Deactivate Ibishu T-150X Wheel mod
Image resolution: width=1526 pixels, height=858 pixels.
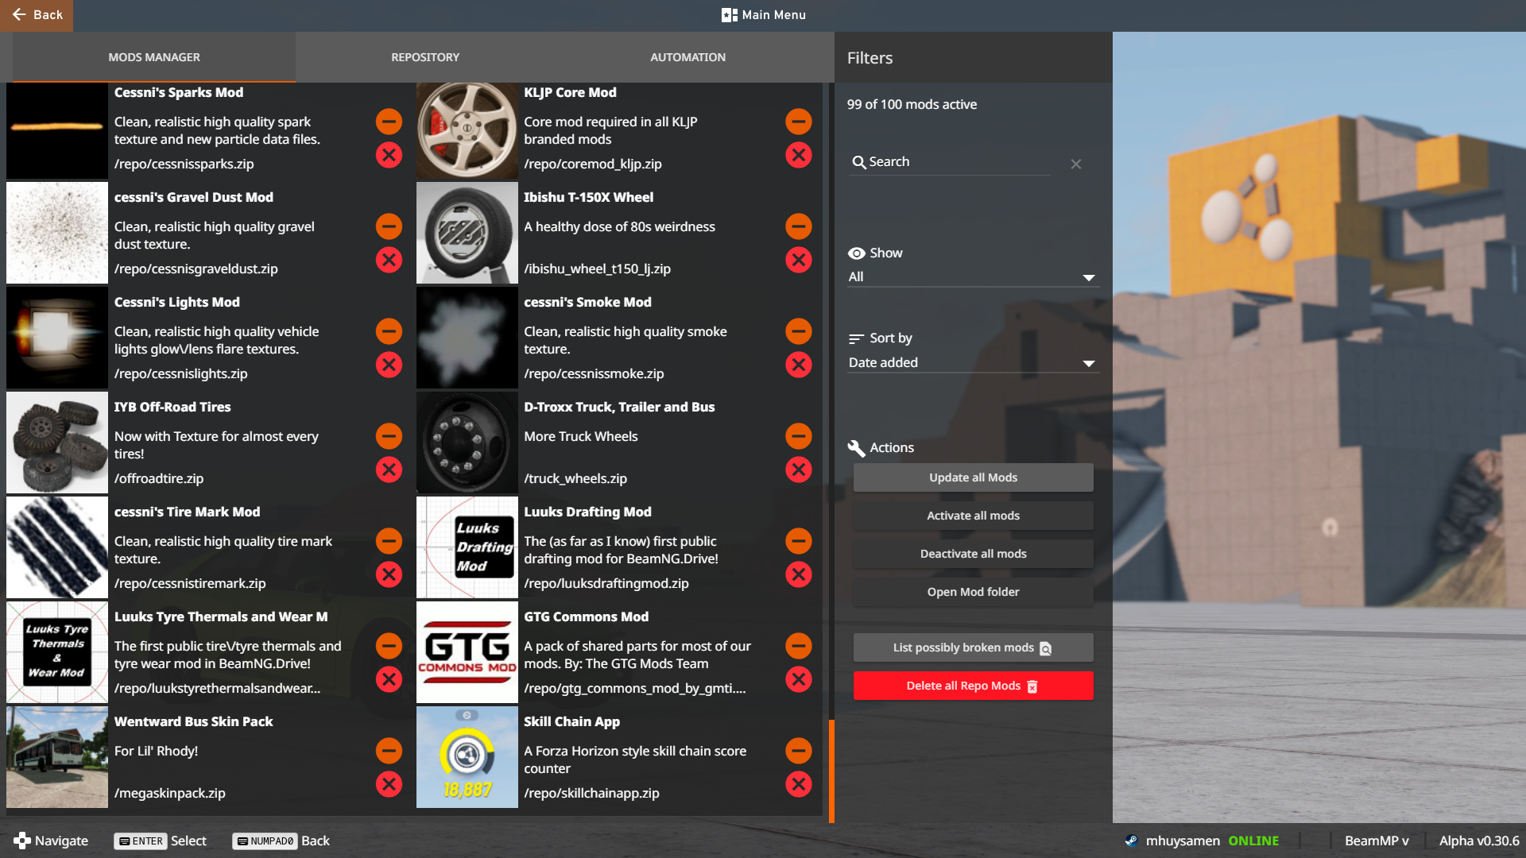(x=799, y=226)
